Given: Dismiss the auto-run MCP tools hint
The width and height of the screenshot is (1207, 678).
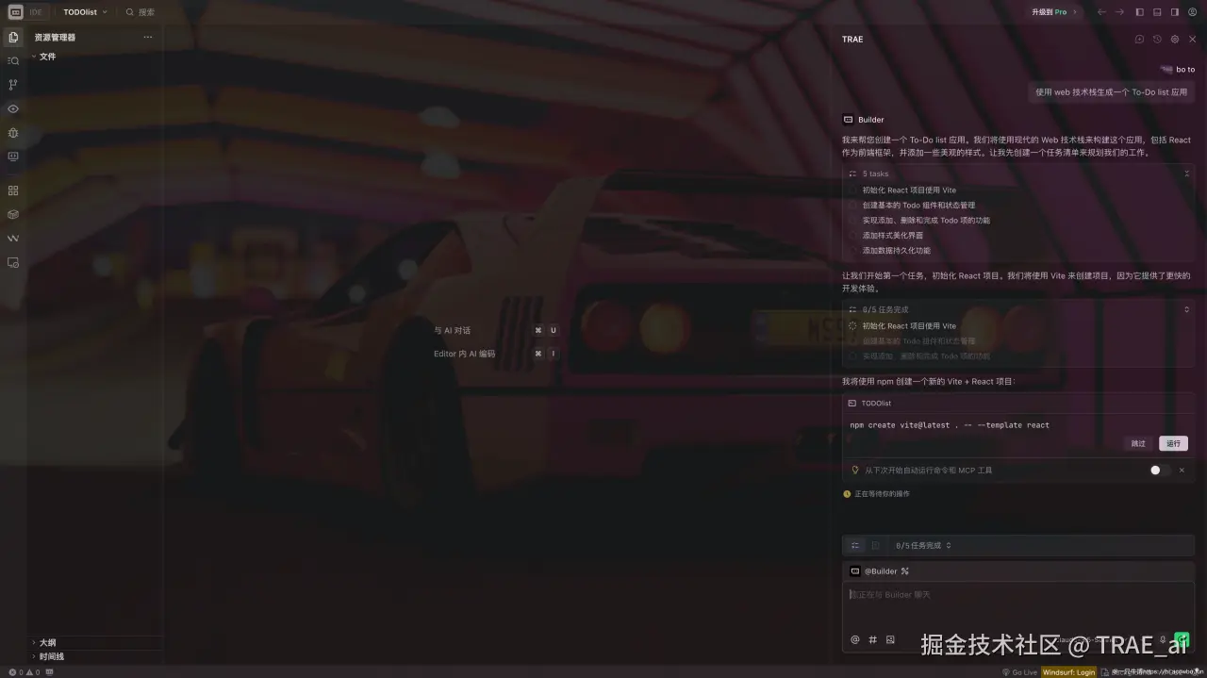Looking at the screenshot, I should pyautogui.click(x=1182, y=470).
